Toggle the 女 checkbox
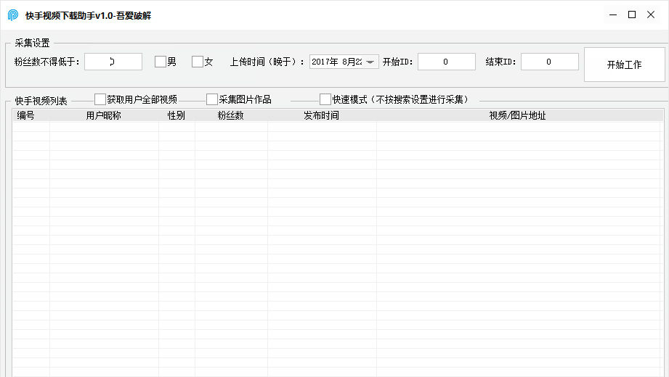 (x=197, y=62)
